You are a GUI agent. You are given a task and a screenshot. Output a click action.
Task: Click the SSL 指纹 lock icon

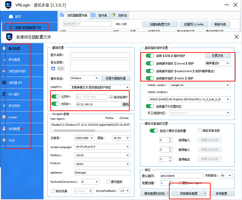tap(4, 94)
